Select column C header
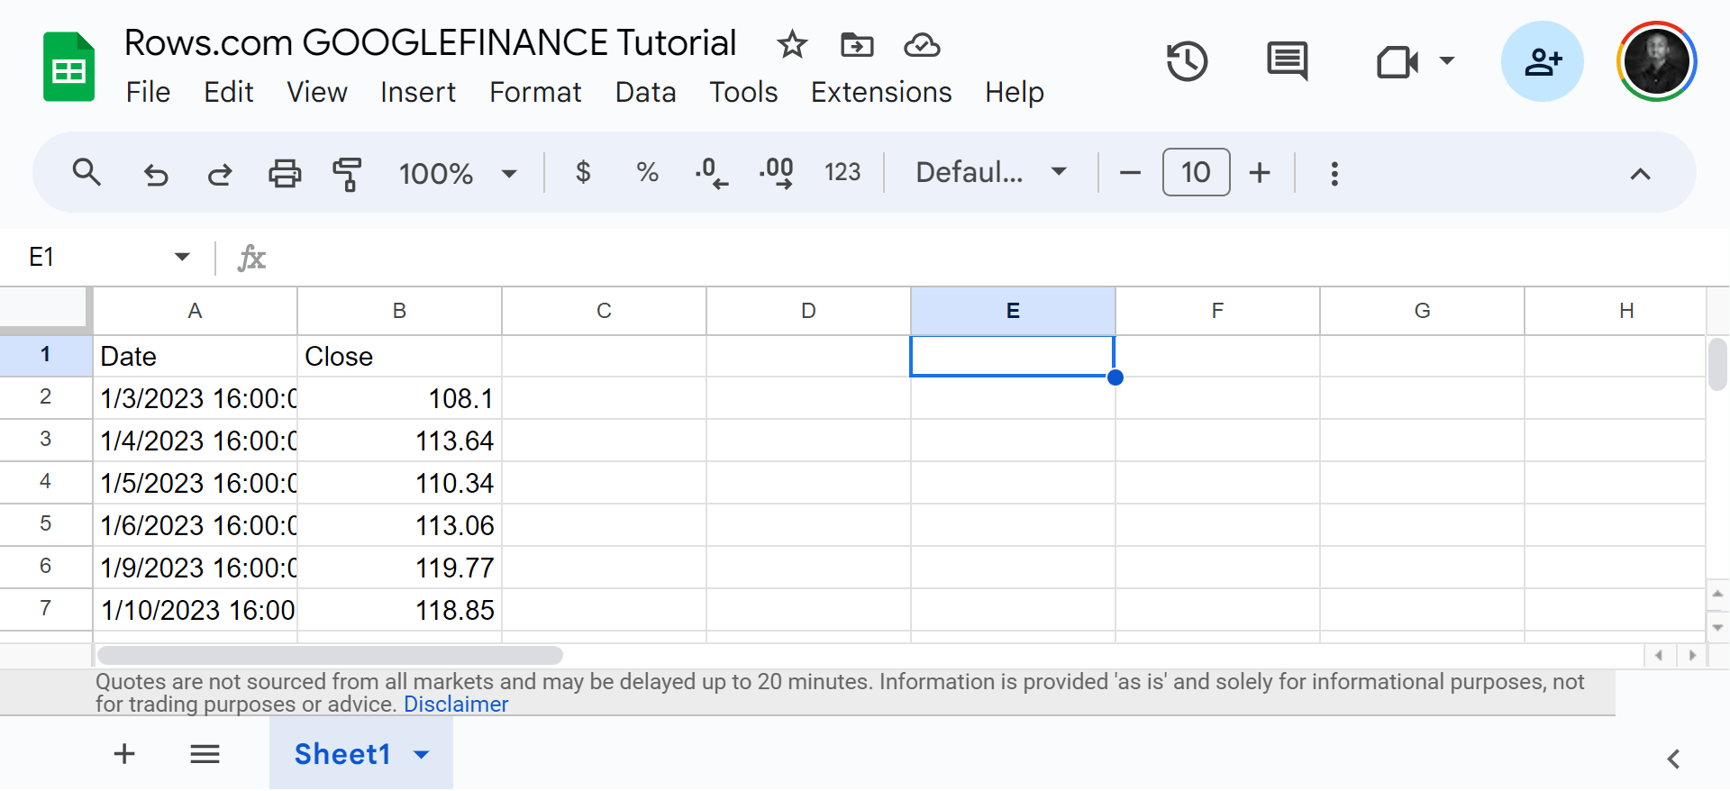This screenshot has width=1730, height=791. 604,311
